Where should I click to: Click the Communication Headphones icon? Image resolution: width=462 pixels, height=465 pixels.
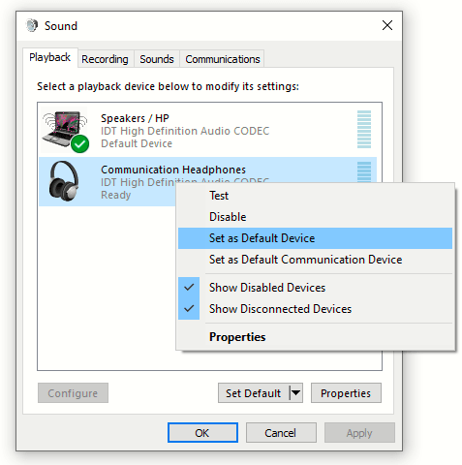pos(64,181)
